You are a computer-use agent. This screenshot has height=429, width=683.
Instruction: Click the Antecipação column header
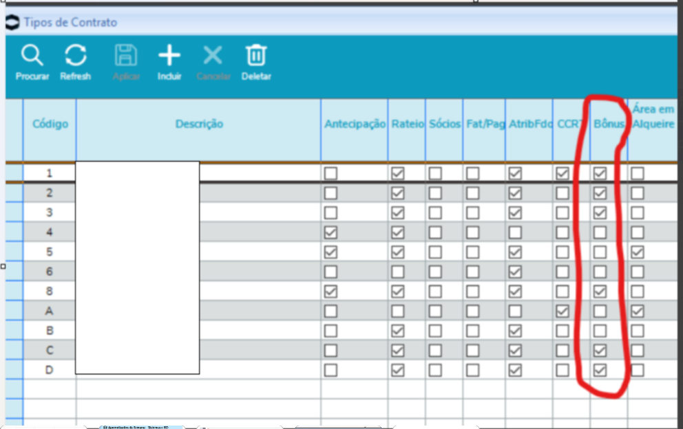click(x=354, y=124)
